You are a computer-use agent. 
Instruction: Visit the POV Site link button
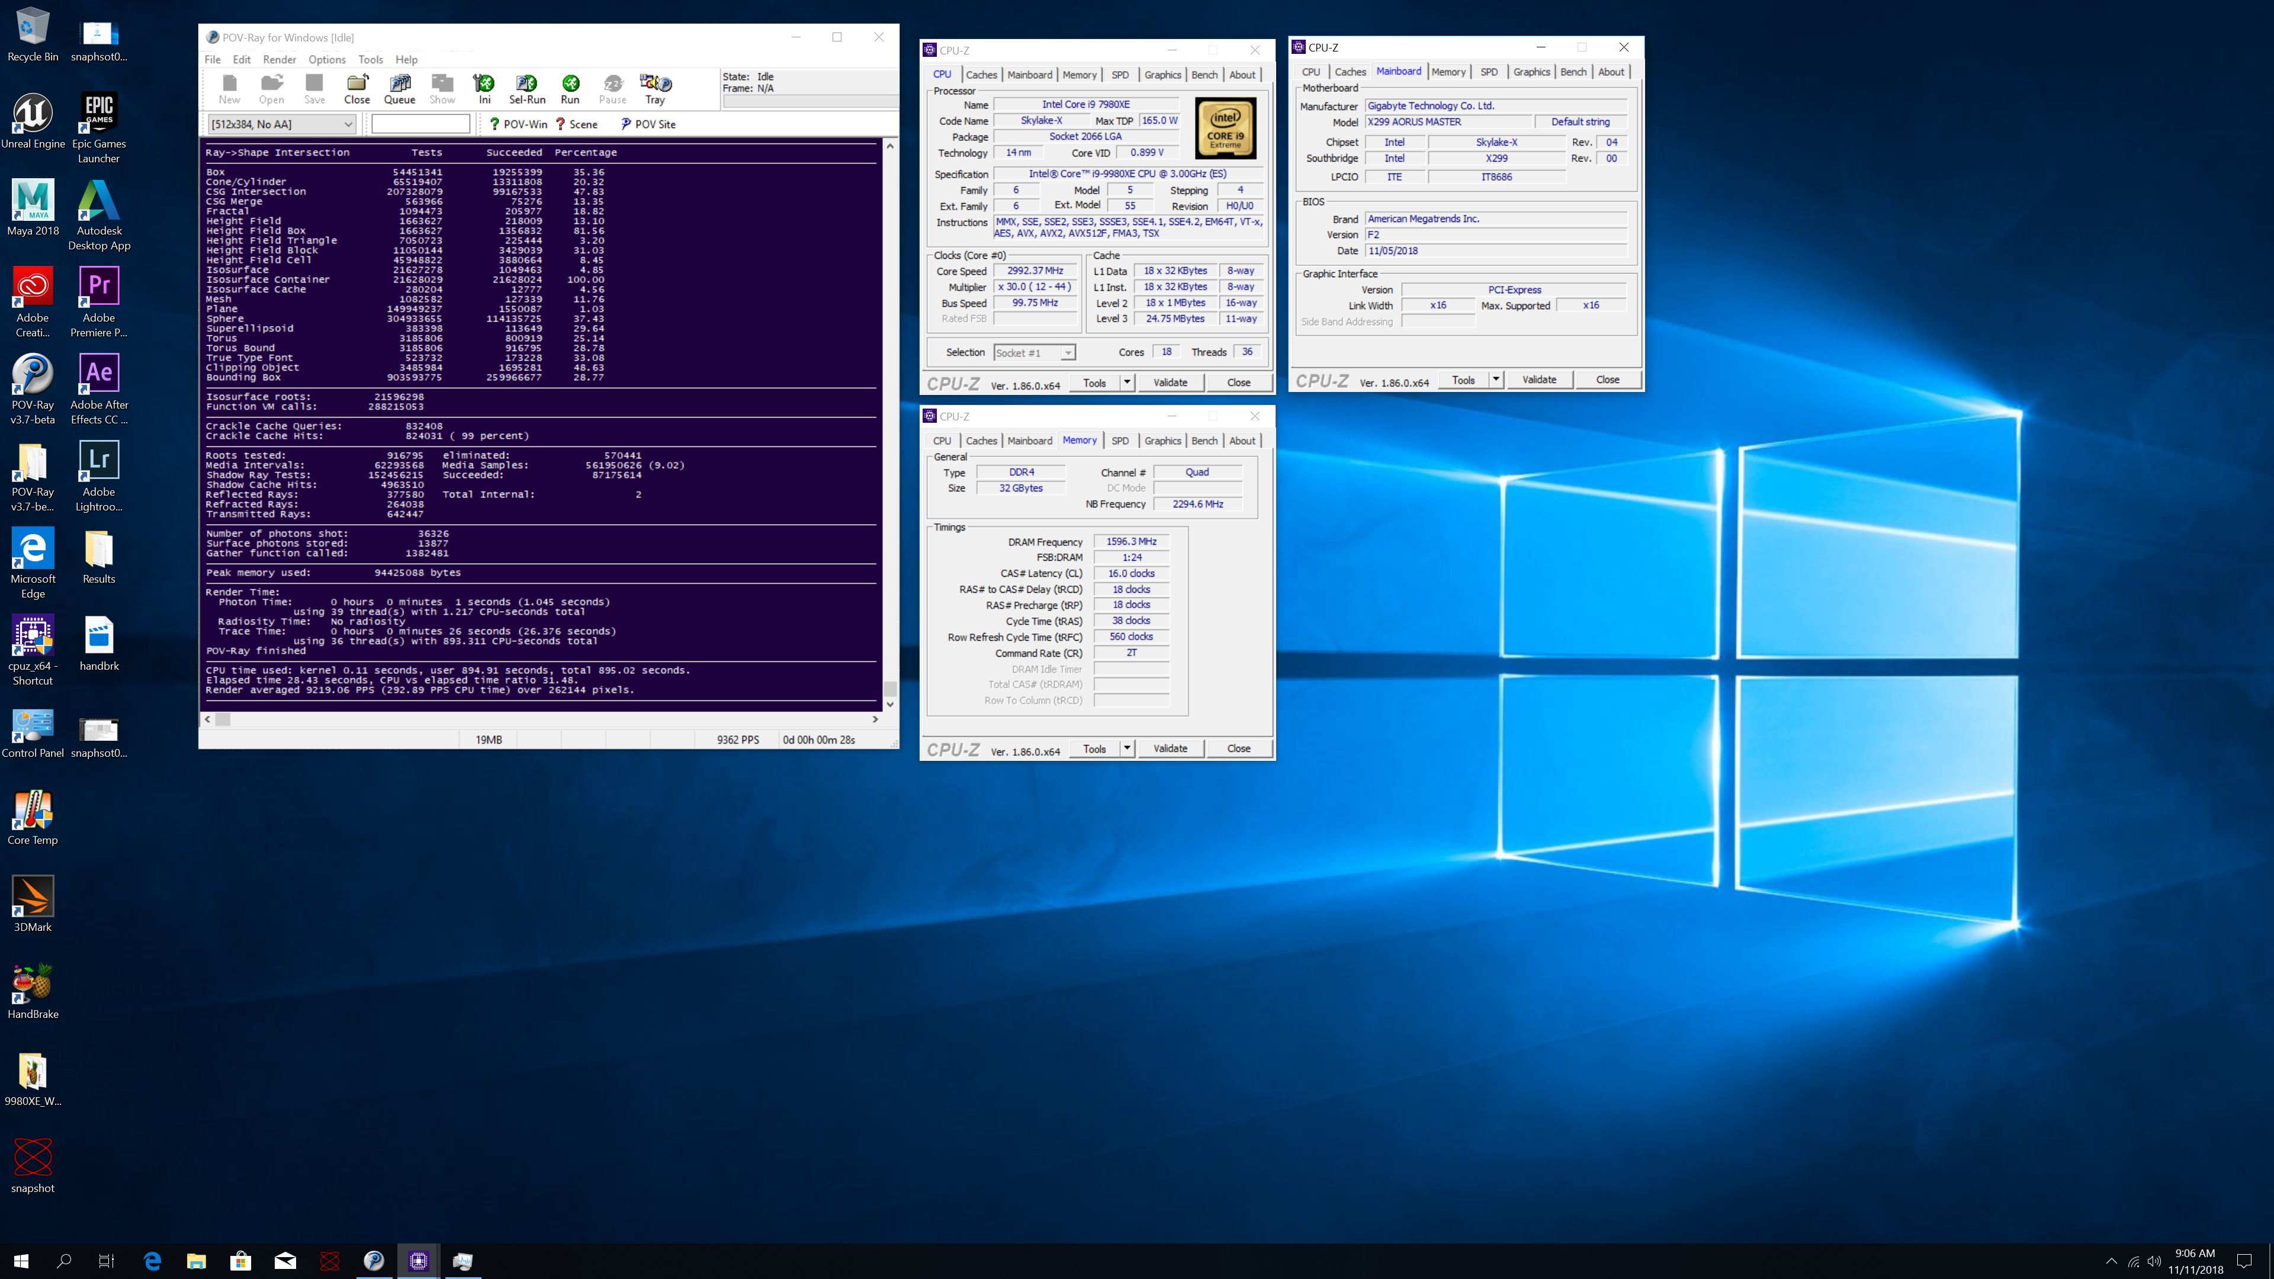point(648,124)
